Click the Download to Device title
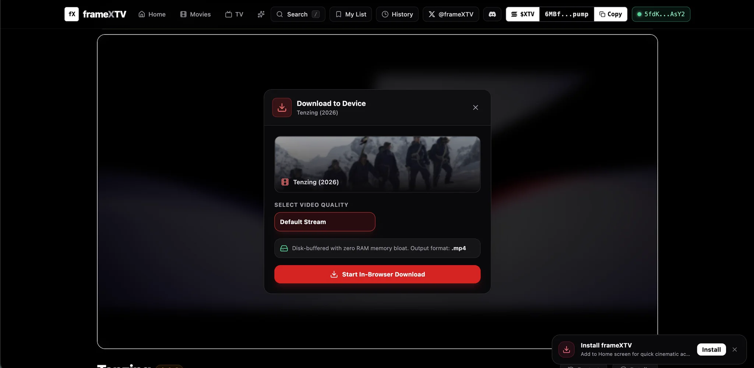This screenshot has height=368, width=754. coord(331,103)
